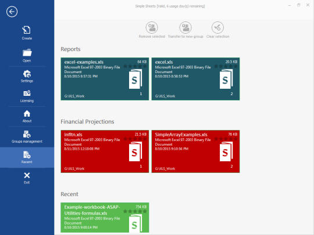Click the 78 KB size on SimpleArrayExamples.xls
Image resolution: width=314 pixels, height=235 pixels.
(x=233, y=134)
